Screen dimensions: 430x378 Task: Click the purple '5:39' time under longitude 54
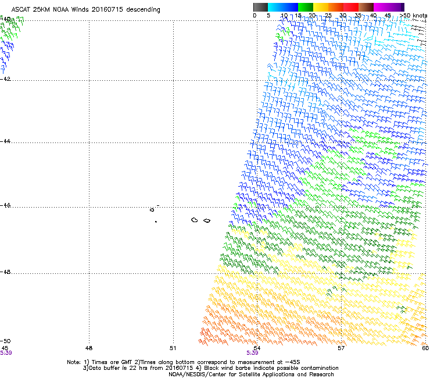pyautogui.click(x=252, y=353)
